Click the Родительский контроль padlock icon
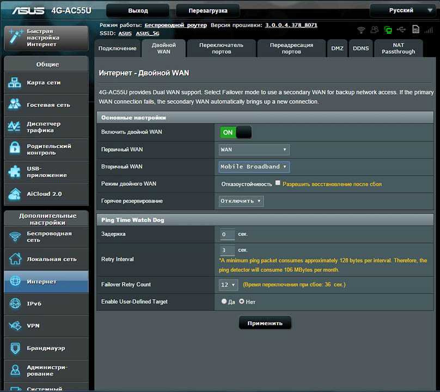The width and height of the screenshot is (440, 392). [14, 148]
